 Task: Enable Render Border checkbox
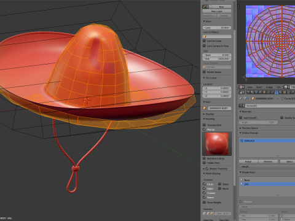point(204,72)
